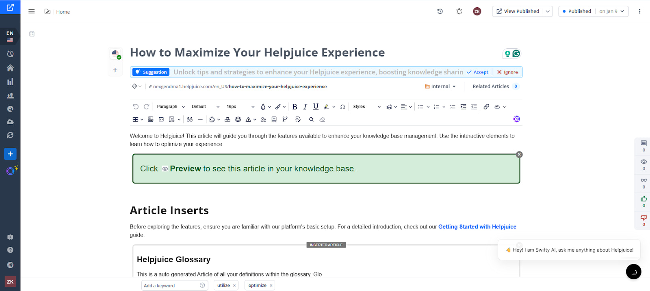This screenshot has height=291, width=650.
Task: Open the EN language switcher
Action: pyautogui.click(x=10, y=36)
